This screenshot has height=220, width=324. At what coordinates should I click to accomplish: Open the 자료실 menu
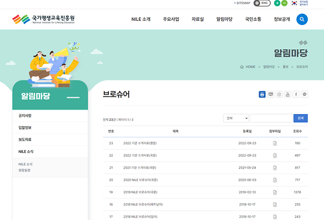[197, 19]
